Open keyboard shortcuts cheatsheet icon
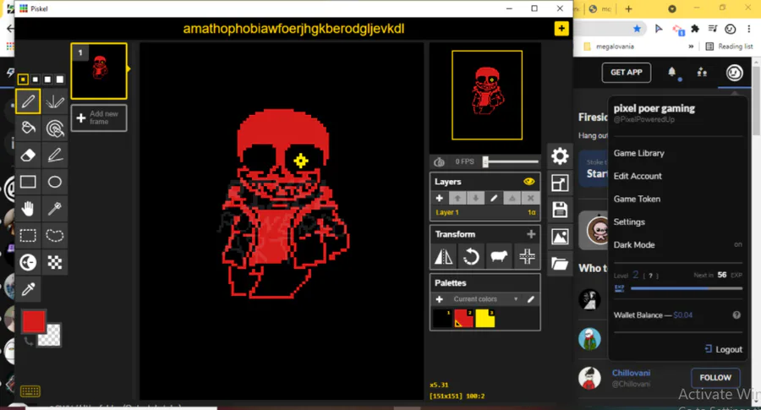The height and width of the screenshot is (410, 761). (x=30, y=391)
